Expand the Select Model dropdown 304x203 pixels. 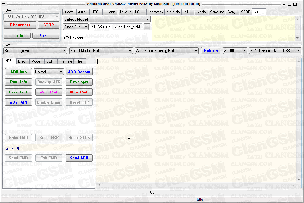(107, 19)
